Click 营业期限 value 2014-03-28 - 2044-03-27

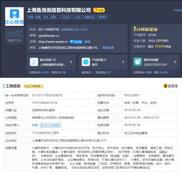(x=142, y=118)
